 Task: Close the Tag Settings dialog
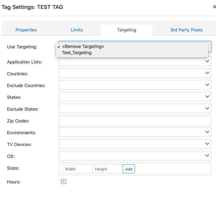click(x=214, y=7)
